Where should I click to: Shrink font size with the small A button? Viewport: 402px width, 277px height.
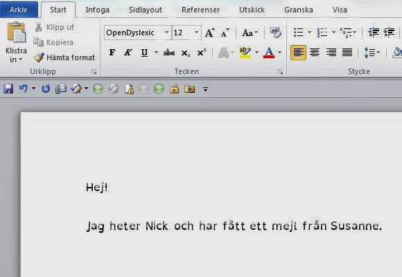coord(225,33)
